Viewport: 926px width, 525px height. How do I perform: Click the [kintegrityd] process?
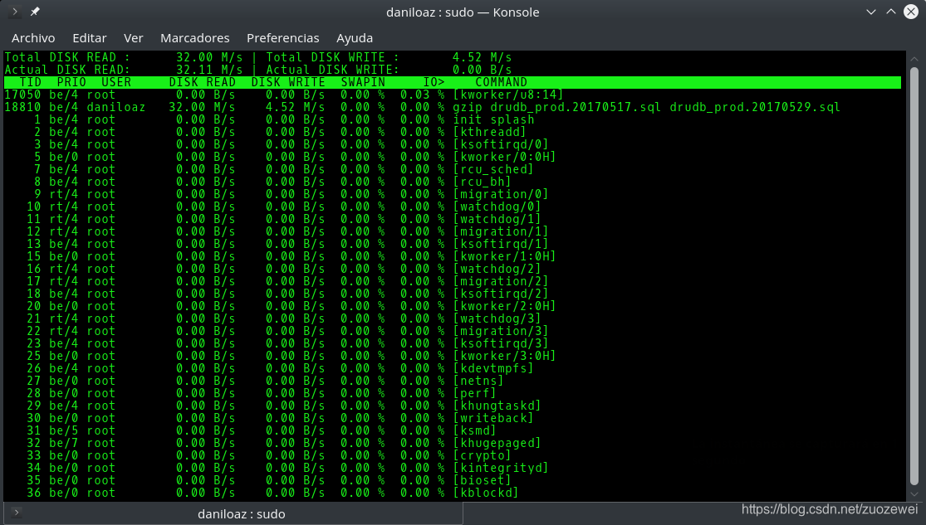500,467
